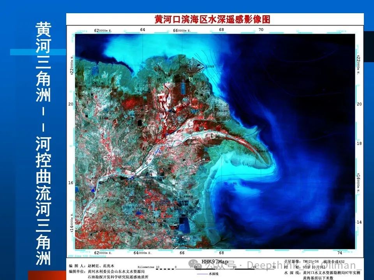
Task: Click the 波段合成432 band composite text
Action: pos(334,262)
